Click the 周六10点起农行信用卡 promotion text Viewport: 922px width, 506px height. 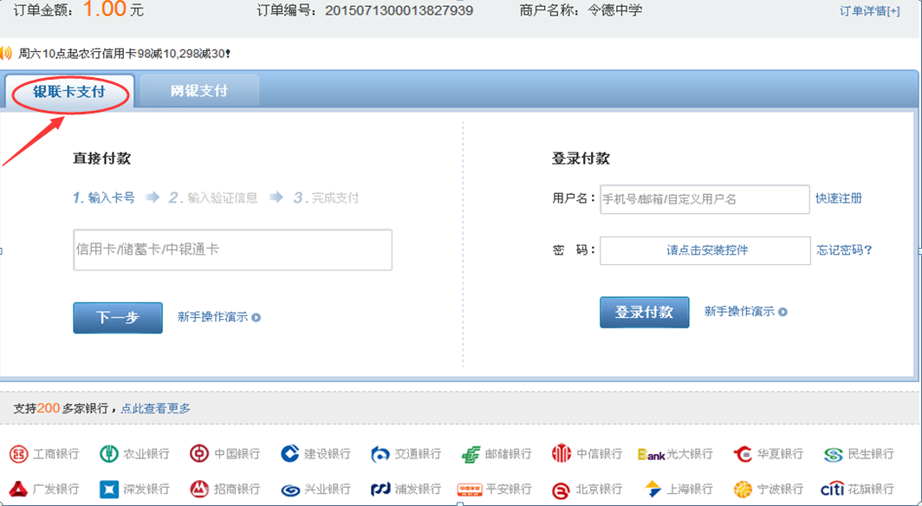pyautogui.click(x=125, y=54)
